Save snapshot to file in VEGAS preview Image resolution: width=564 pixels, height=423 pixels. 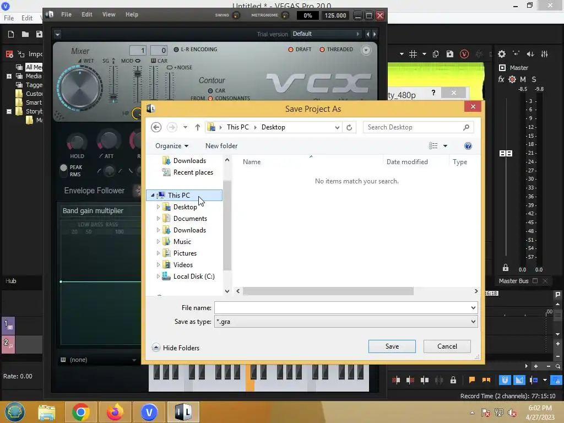[x=450, y=55]
